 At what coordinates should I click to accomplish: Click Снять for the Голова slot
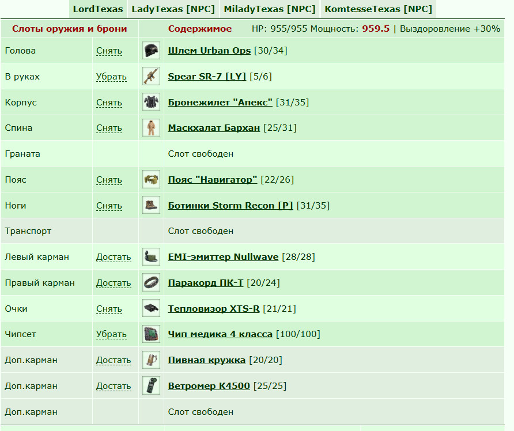[109, 51]
